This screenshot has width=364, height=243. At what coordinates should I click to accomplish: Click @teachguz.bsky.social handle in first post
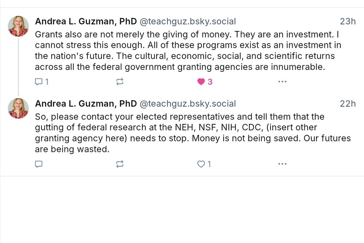tap(188, 21)
